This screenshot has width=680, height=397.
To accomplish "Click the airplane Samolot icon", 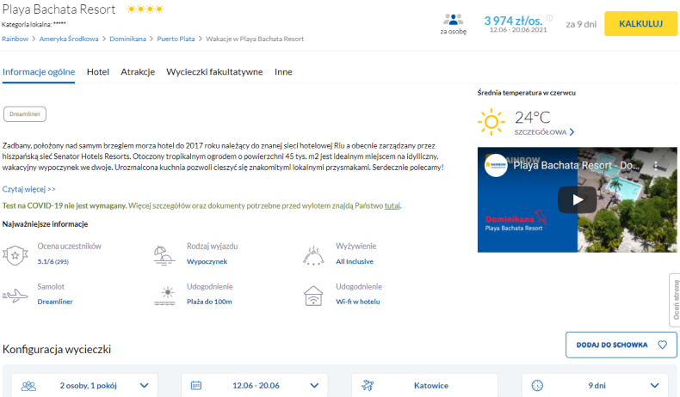I will pos(15,296).
